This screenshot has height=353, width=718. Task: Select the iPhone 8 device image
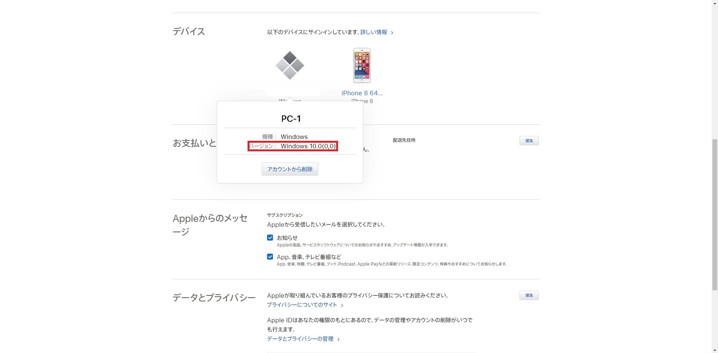point(362,65)
